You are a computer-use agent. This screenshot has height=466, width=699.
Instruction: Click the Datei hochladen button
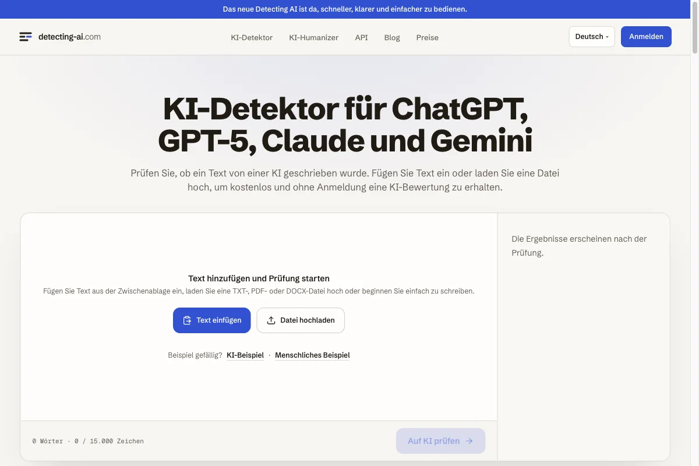point(301,320)
